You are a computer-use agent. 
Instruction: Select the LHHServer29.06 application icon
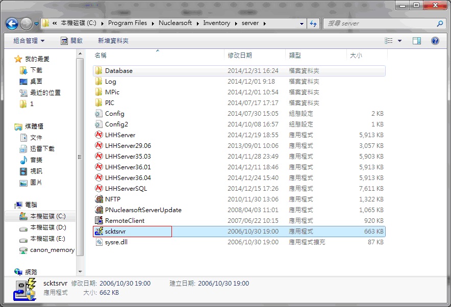tap(98, 145)
